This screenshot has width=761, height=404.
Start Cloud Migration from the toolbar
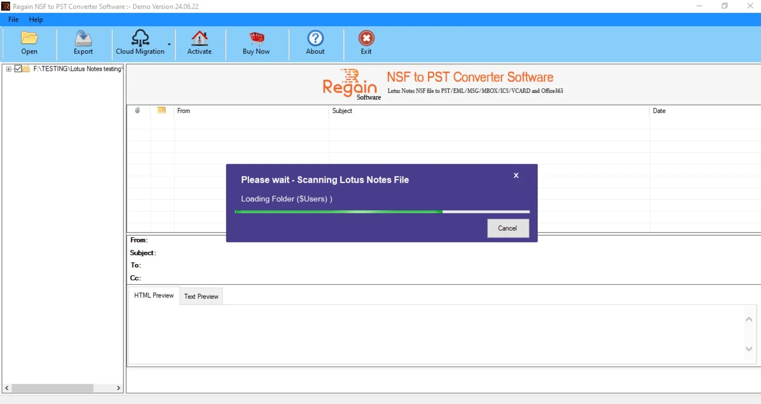(140, 43)
